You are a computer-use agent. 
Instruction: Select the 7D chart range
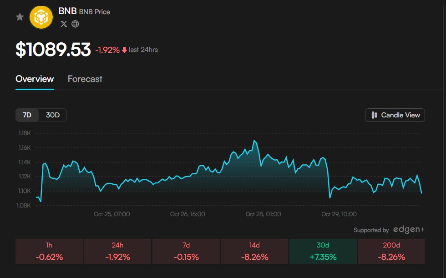[27, 115]
